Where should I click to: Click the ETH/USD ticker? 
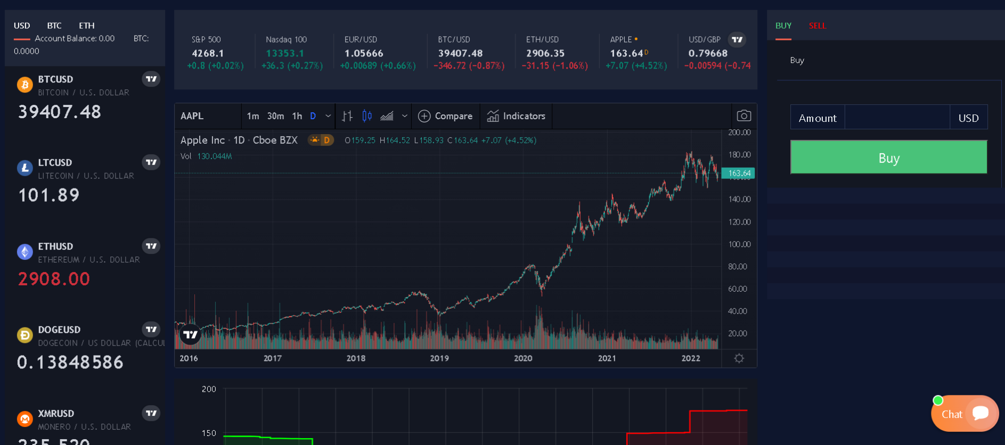click(x=555, y=52)
